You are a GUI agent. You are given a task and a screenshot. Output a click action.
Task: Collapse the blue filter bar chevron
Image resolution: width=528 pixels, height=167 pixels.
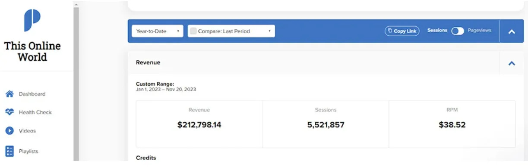pyautogui.click(x=512, y=31)
